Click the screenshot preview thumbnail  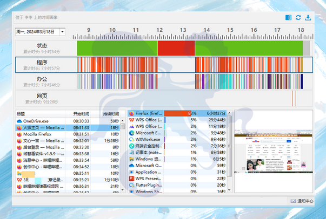(x=273, y=152)
